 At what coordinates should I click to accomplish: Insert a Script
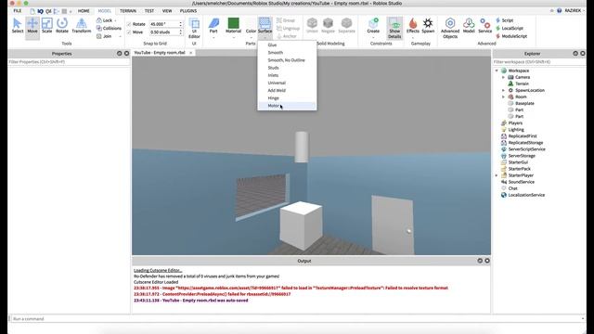505,20
